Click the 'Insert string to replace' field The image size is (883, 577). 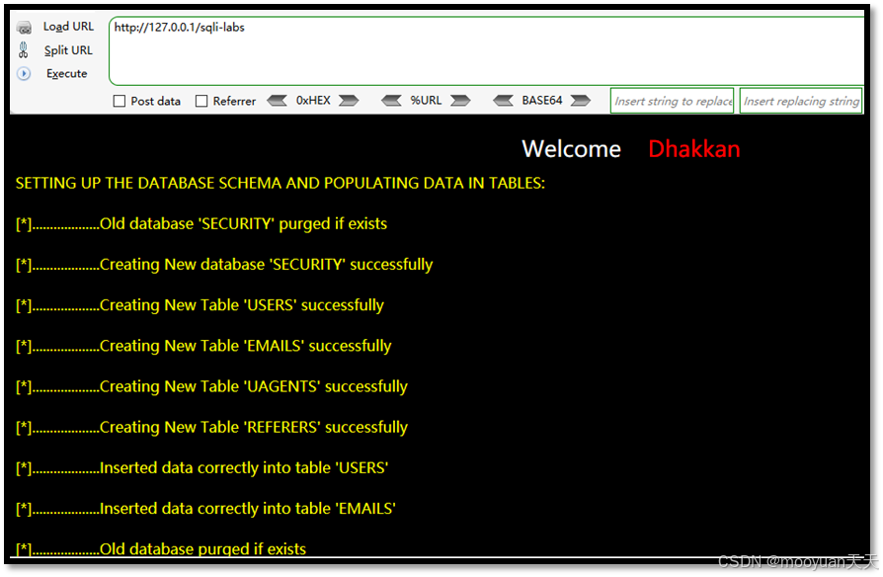(x=672, y=101)
